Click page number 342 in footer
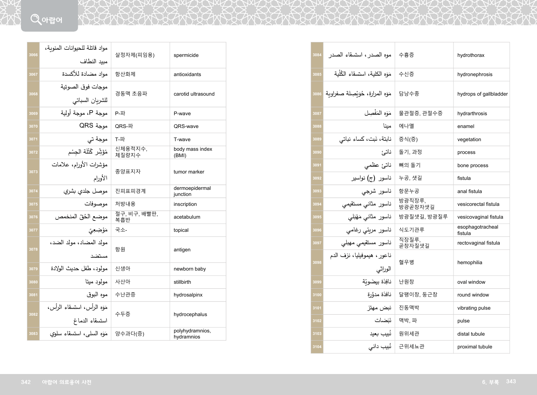The image size is (537, 395). (x=26, y=382)
